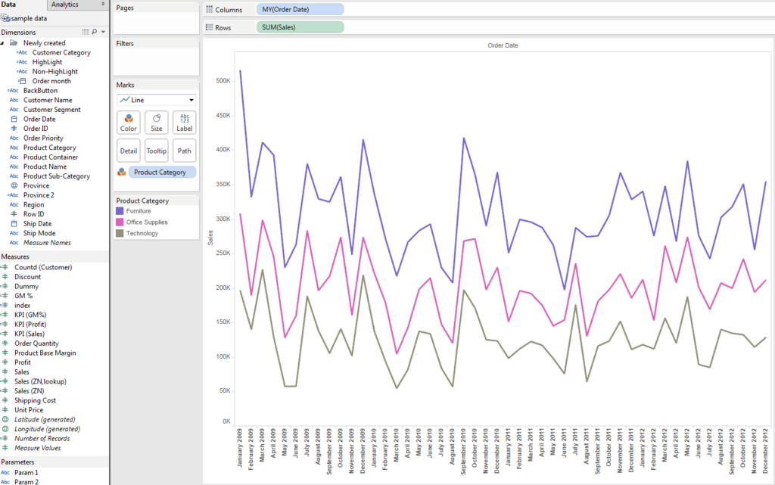The width and height of the screenshot is (775, 485).
Task: Click the Label marks button
Action: pyautogui.click(x=185, y=123)
